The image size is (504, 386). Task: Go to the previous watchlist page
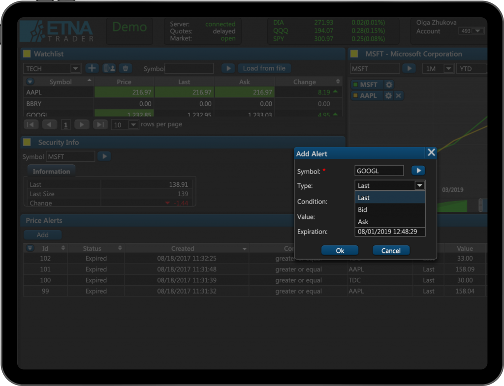pos(49,124)
